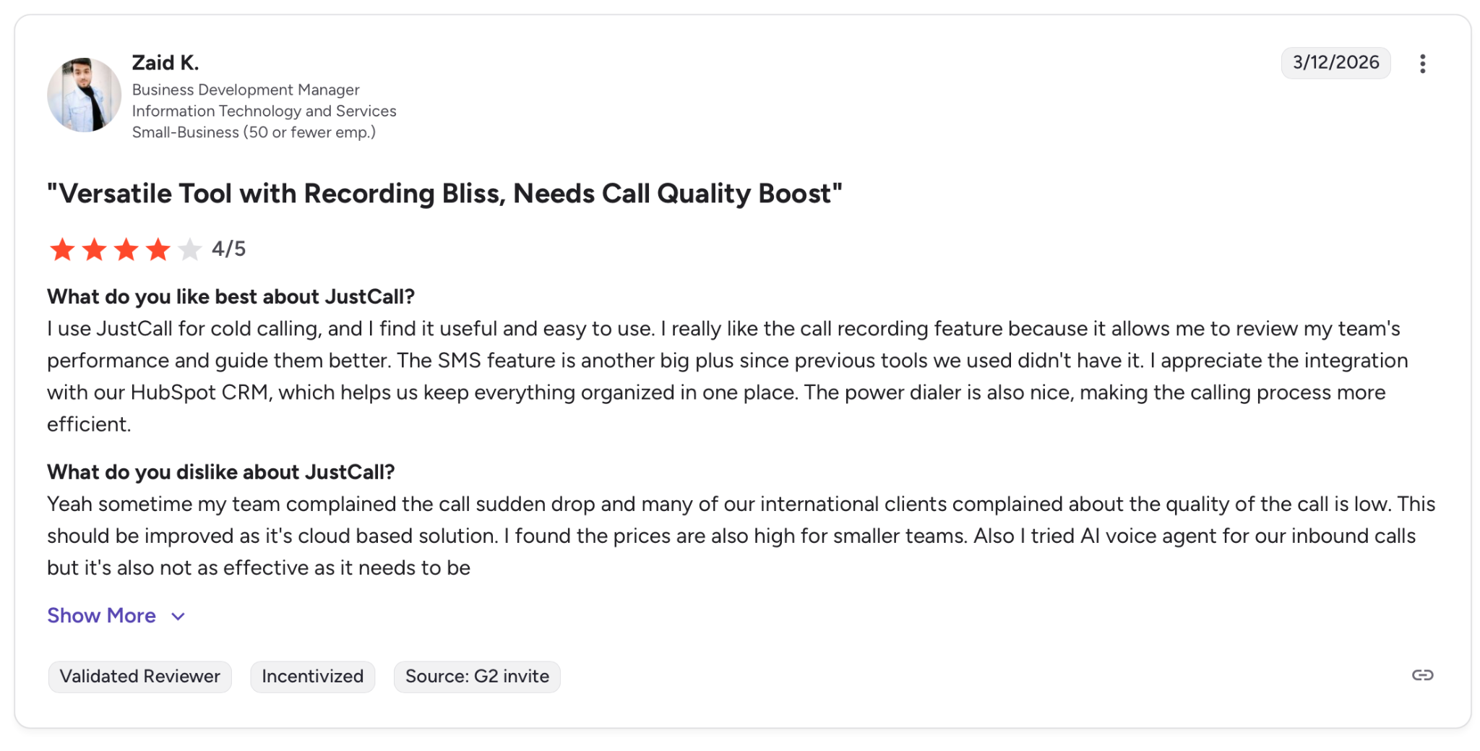The height and width of the screenshot is (751, 1480).
Task: Click the reviewer name Zaid K.
Action: point(165,63)
